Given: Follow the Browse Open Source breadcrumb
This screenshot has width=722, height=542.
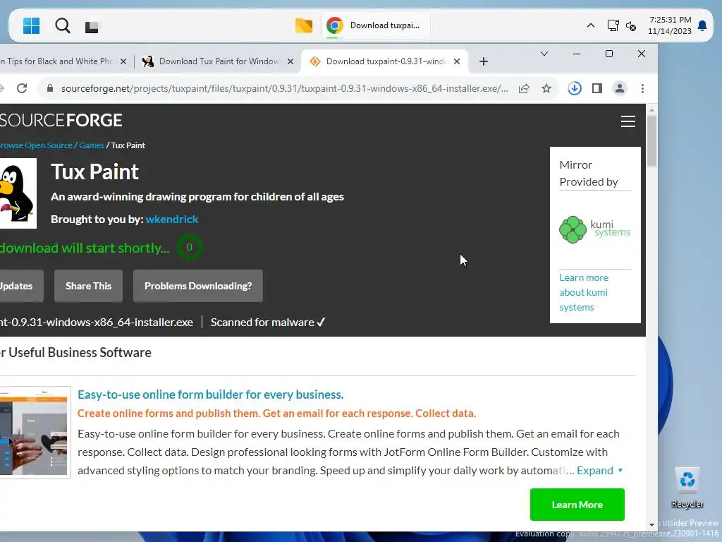Looking at the screenshot, I should click(36, 145).
